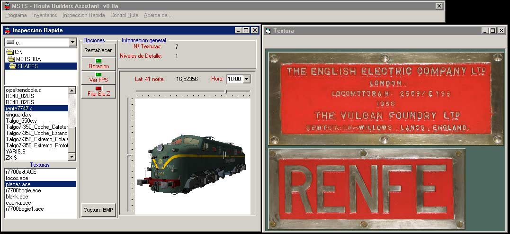This screenshot has width=510, height=234.
Task: Toggle the Rotacion option
Action: pyautogui.click(x=98, y=64)
